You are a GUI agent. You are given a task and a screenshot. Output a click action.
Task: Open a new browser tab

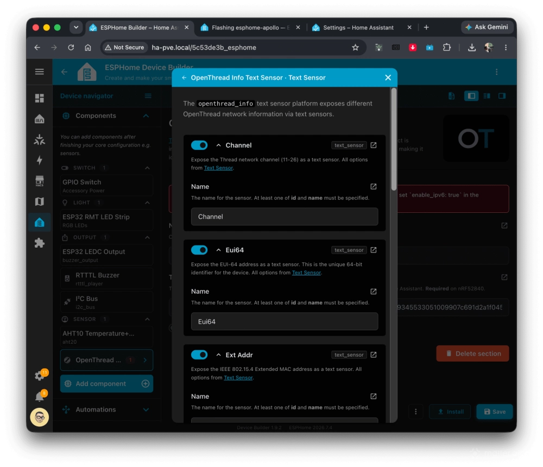(426, 27)
